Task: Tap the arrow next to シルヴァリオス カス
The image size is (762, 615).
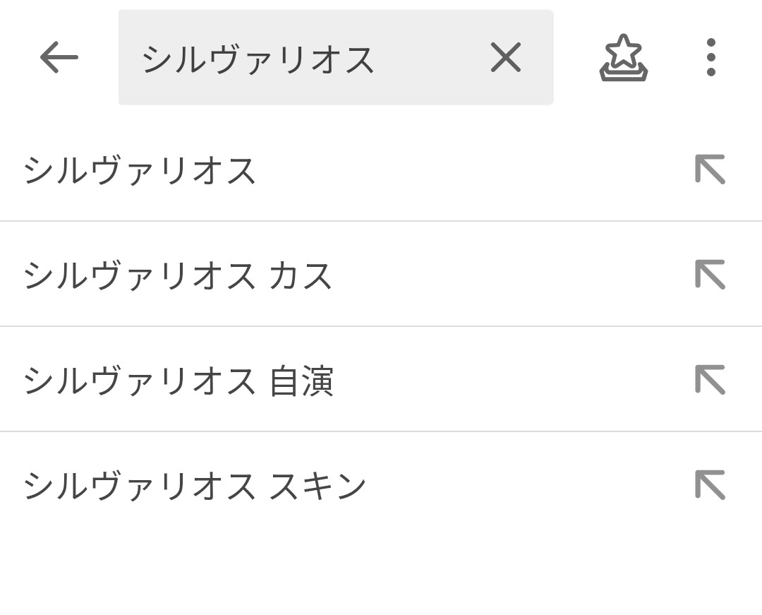Action: click(710, 274)
